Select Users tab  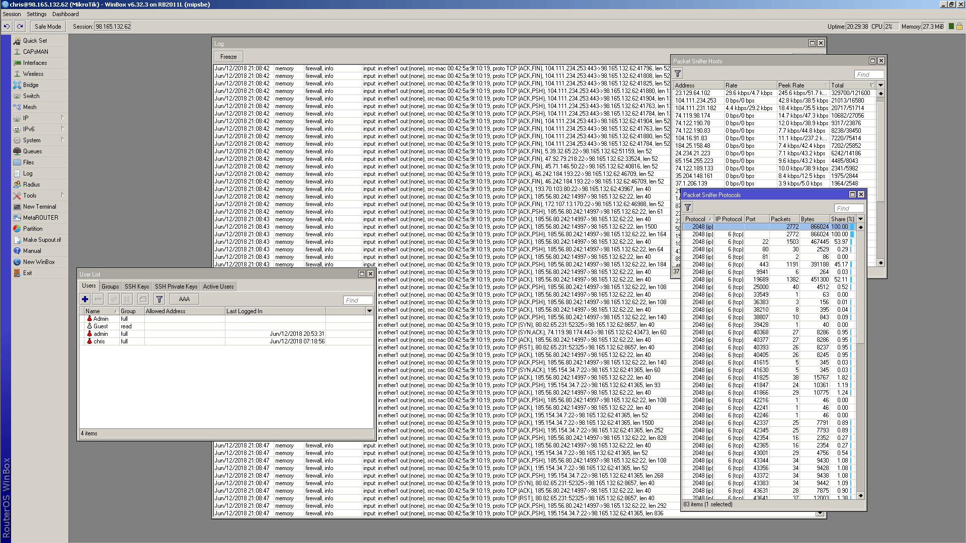pos(89,286)
